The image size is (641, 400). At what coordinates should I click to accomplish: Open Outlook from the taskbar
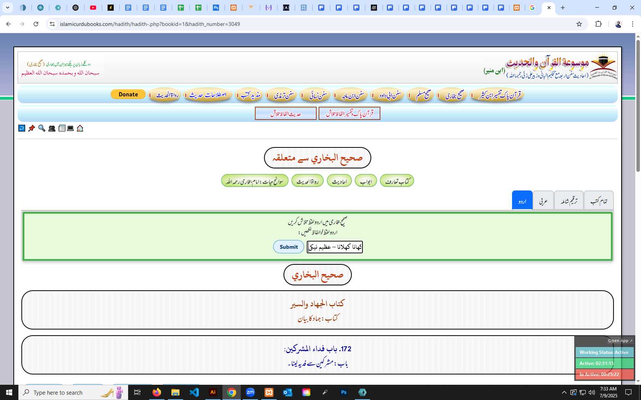pos(288,392)
